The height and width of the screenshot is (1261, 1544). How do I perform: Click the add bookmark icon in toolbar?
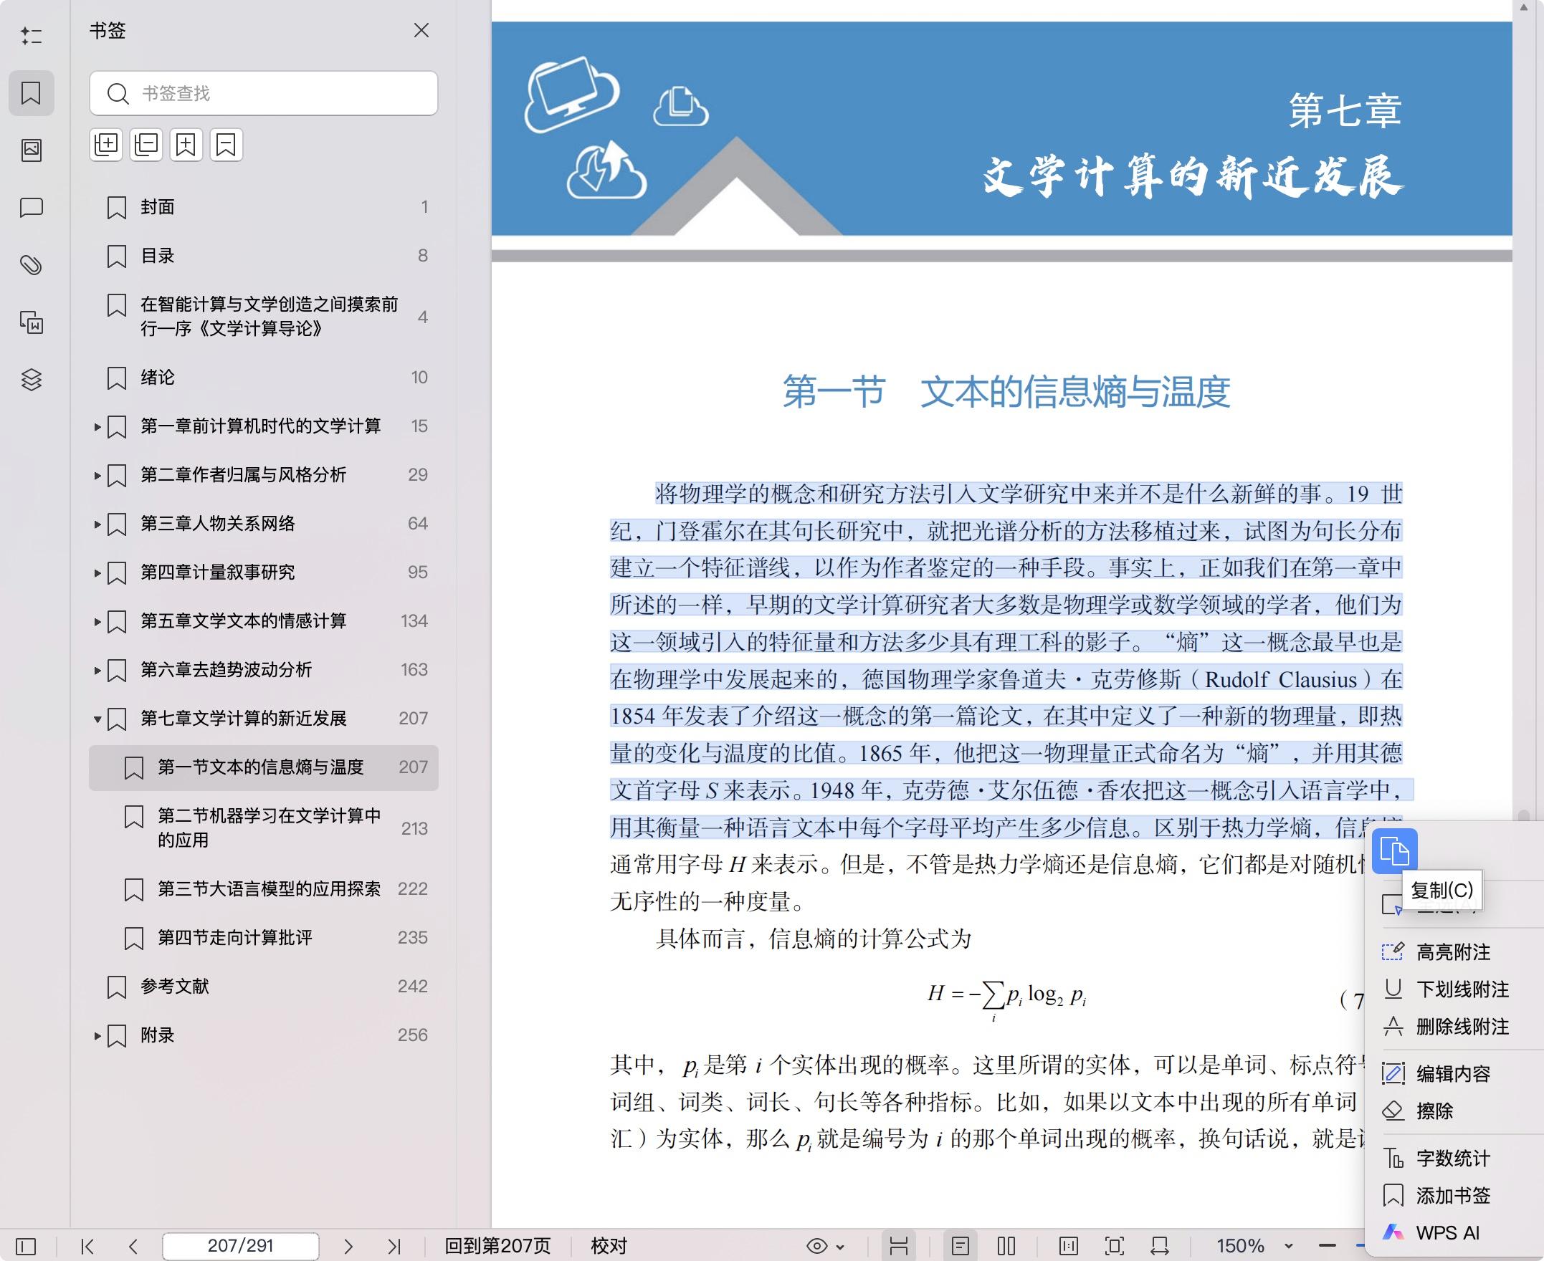(x=186, y=145)
